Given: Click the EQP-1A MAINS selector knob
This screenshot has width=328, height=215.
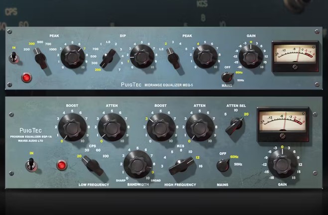Looking at the screenshot, I should [223, 165].
